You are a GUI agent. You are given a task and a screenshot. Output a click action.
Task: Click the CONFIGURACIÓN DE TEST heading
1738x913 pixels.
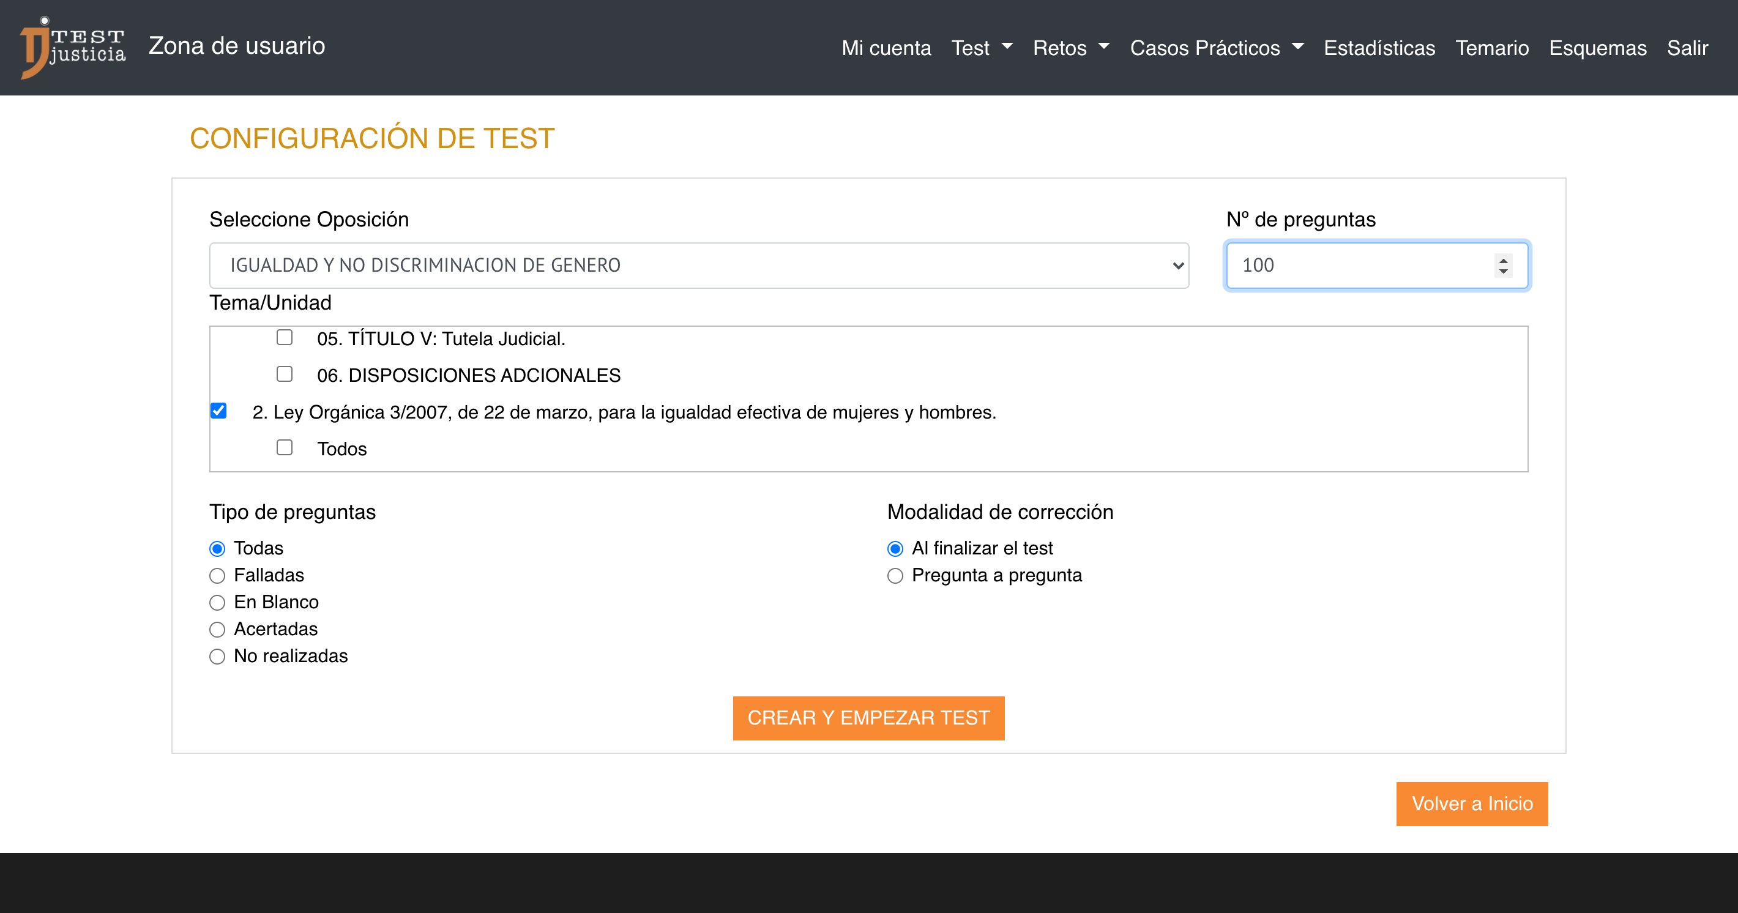click(373, 138)
